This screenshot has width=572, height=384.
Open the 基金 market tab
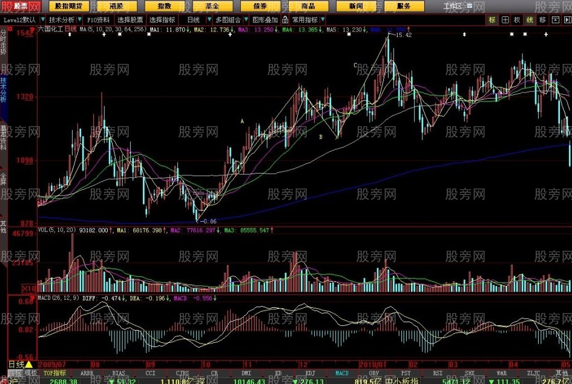tap(212, 6)
